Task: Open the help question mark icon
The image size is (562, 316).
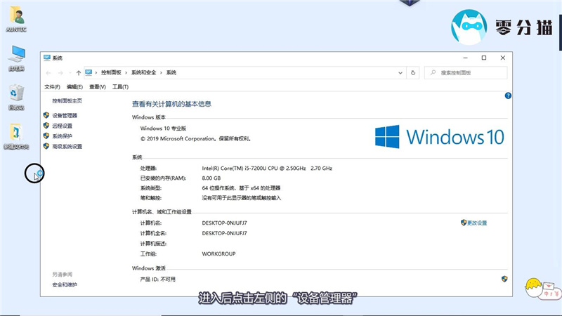Action: [508, 96]
